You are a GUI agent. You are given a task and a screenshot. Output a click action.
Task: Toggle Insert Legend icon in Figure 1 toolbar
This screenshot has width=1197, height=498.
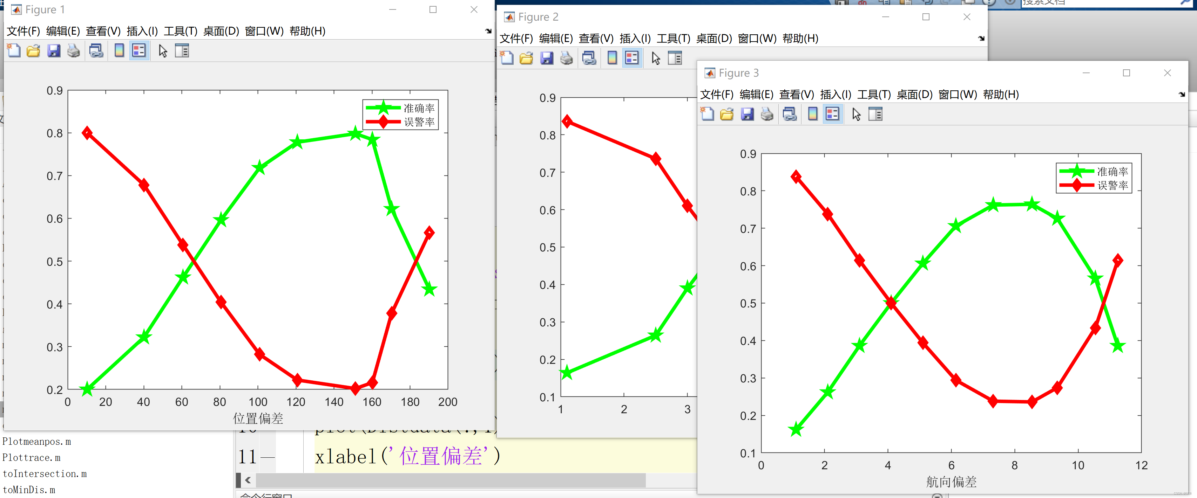pyautogui.click(x=139, y=50)
